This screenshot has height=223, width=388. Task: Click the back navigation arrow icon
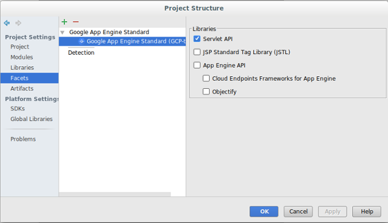tap(7, 23)
